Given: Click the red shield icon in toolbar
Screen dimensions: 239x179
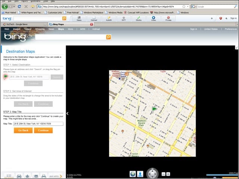Looking at the screenshot, I should click(x=221, y=18).
